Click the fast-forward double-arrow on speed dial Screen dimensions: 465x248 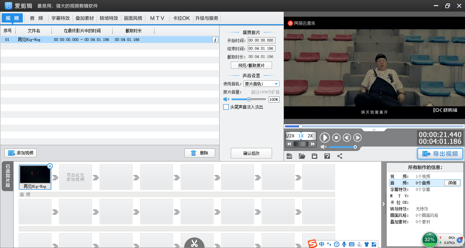(x=312, y=144)
